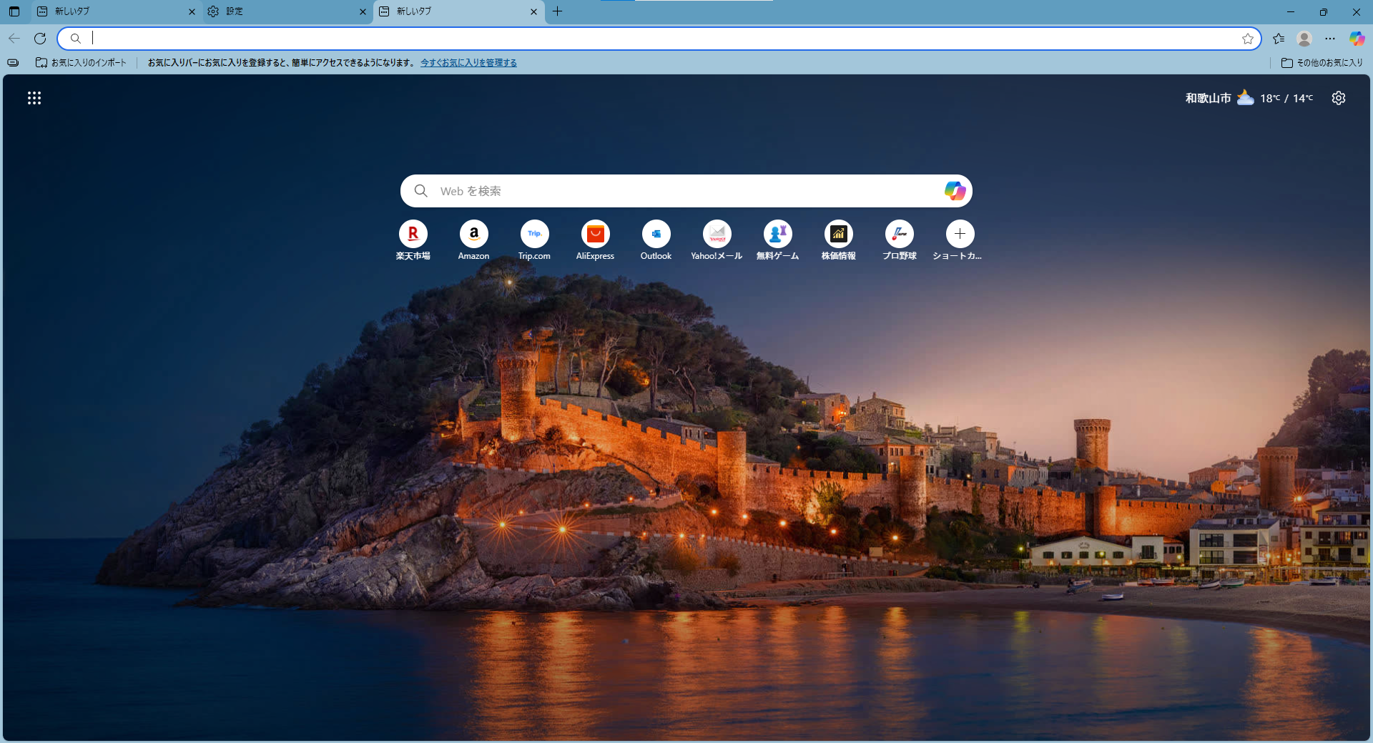Open the 和歌山市 weather widget
Image resolution: width=1373 pixels, height=743 pixels.
[x=1249, y=98]
